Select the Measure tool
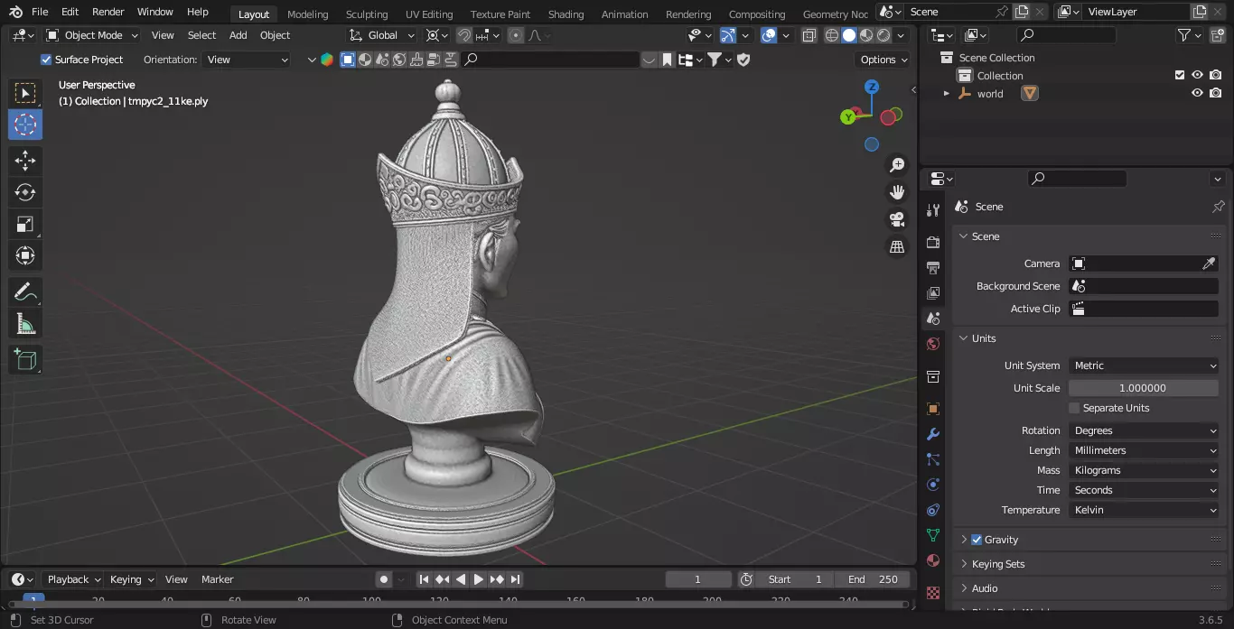 [25, 323]
